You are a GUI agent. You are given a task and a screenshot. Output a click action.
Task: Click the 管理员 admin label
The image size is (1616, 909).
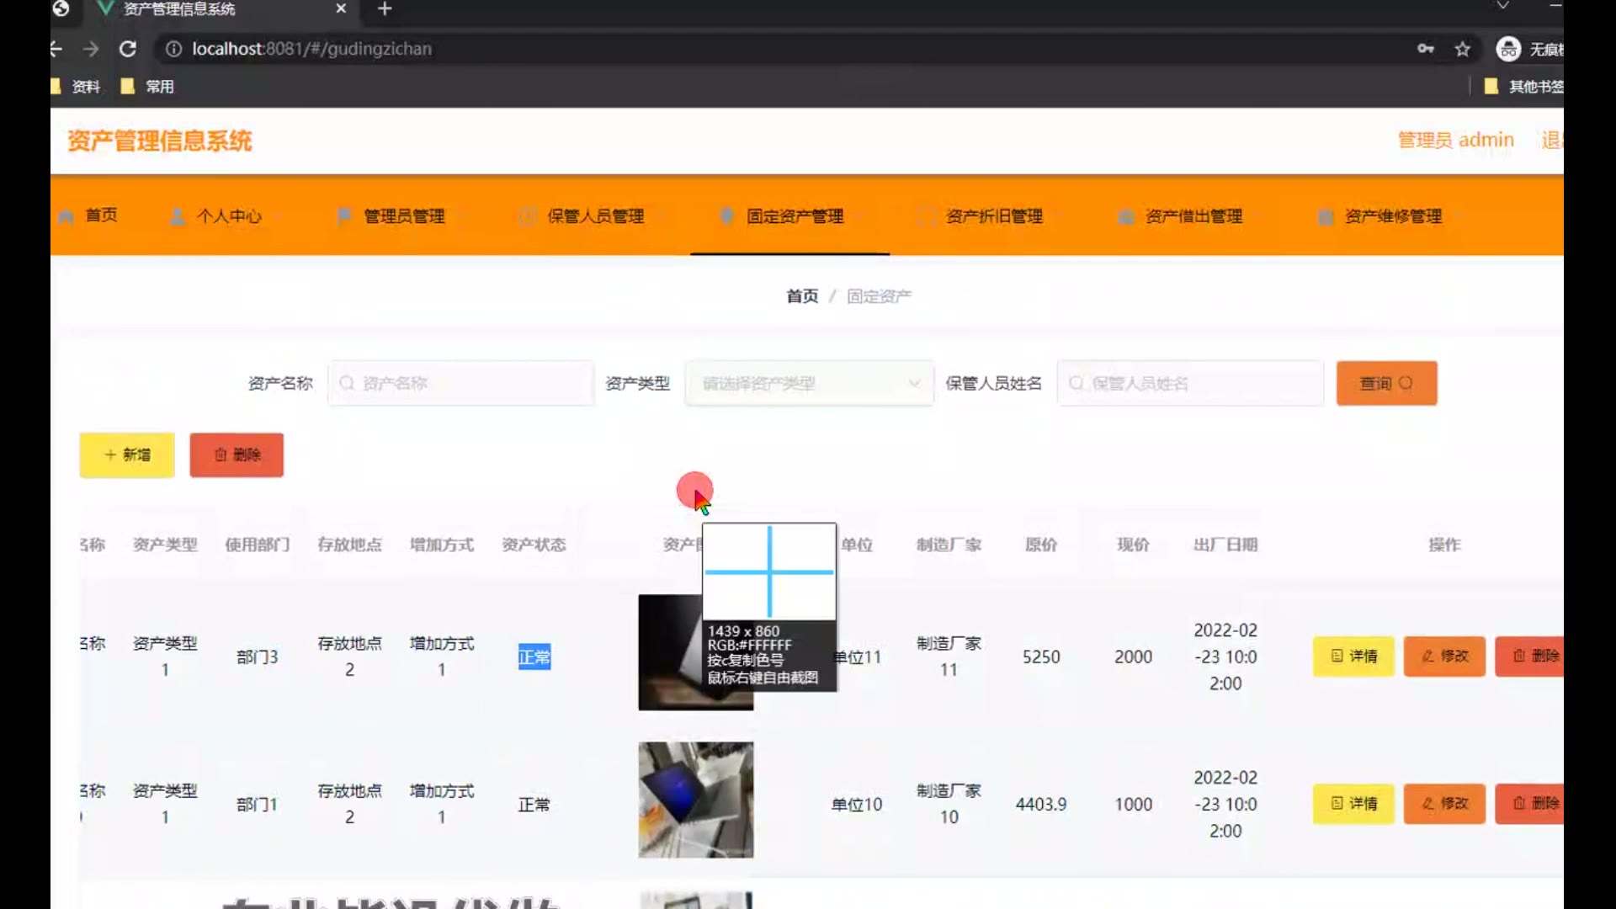coord(1456,140)
